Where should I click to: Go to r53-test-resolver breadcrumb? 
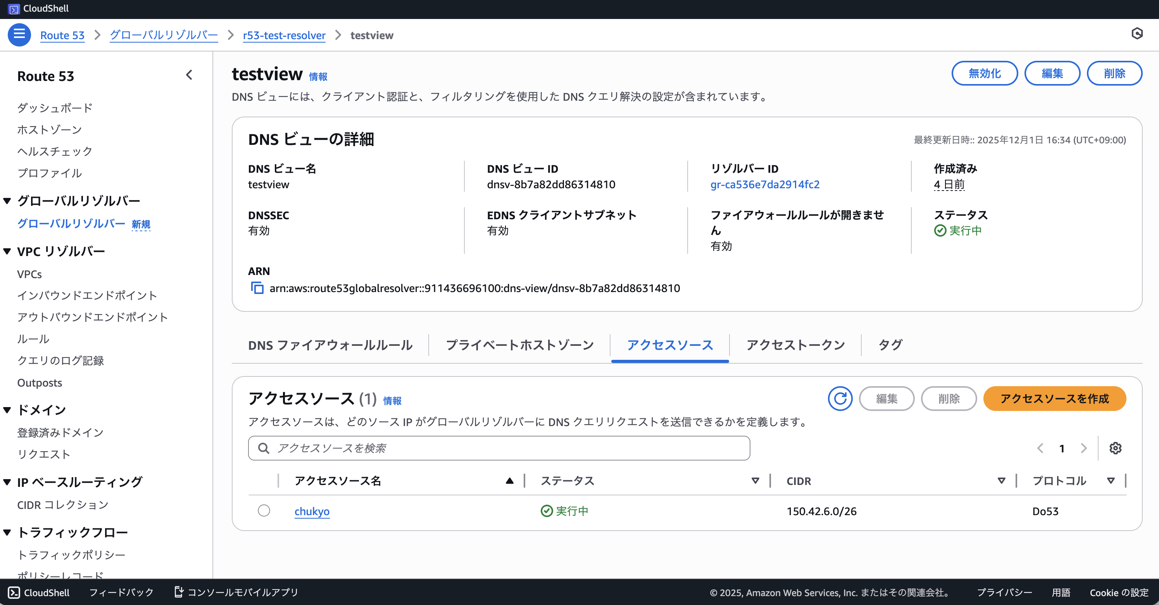(284, 35)
